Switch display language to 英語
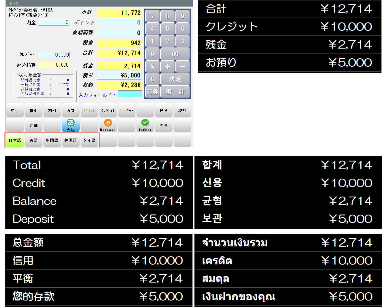Image resolution: width=387 pixels, height=307 pixels. point(33,140)
